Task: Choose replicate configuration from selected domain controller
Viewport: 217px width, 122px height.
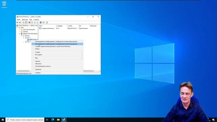Action: [57, 41]
